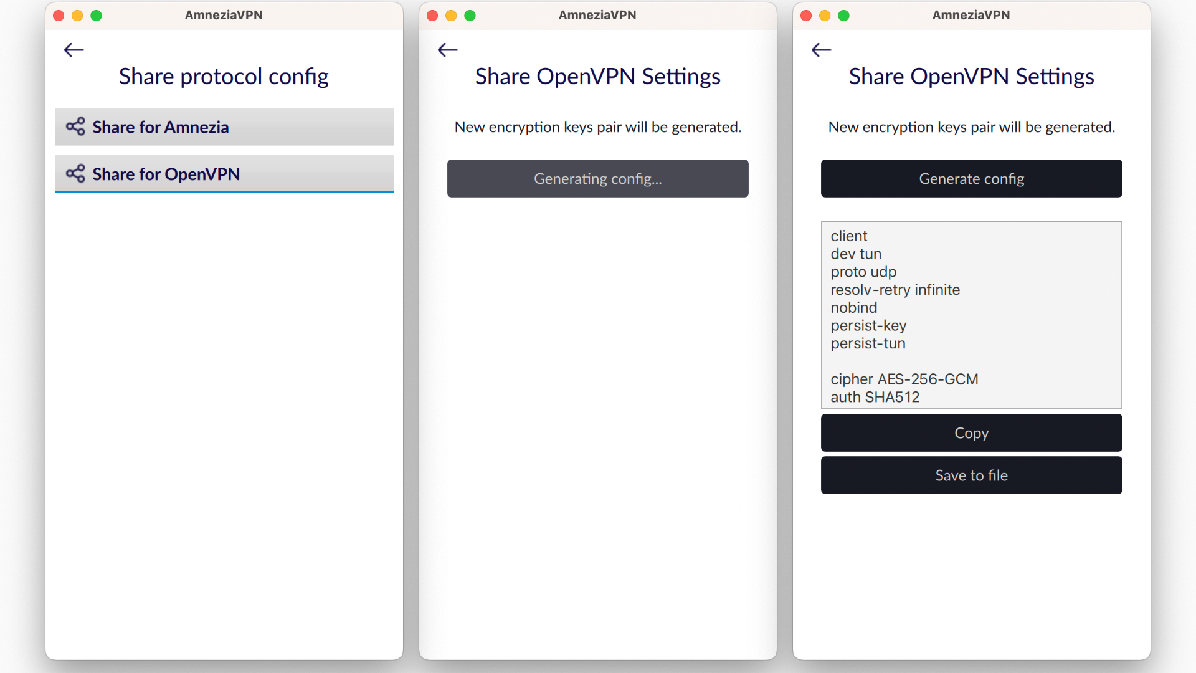Click the 'proto udp' line
1196x673 pixels.
coord(863,272)
